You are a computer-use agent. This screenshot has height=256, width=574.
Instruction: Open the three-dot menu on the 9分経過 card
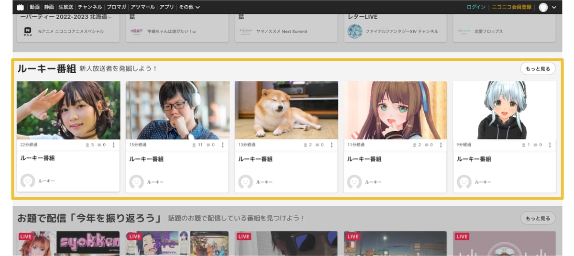click(550, 145)
